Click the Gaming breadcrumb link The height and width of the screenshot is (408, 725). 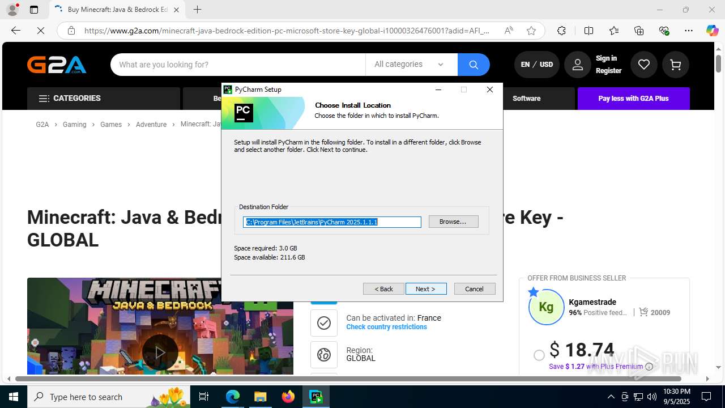(75, 124)
